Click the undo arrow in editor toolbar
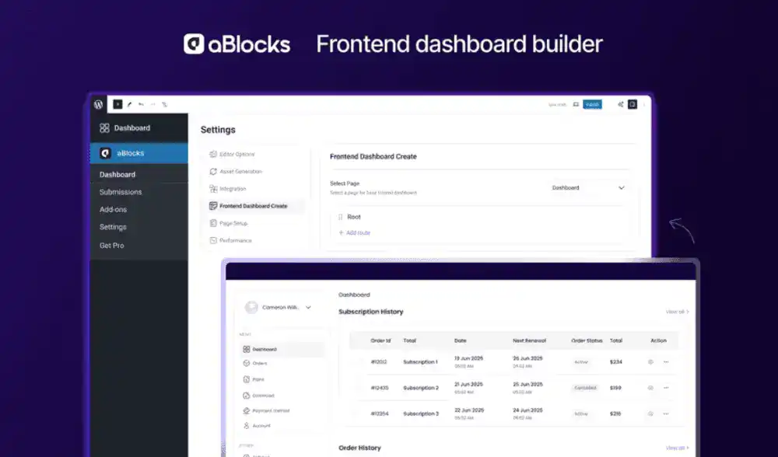Screen dimensions: 778x457 pos(141,104)
